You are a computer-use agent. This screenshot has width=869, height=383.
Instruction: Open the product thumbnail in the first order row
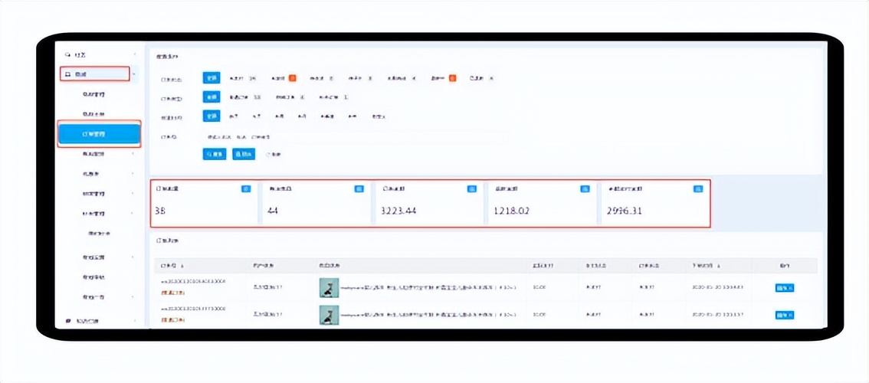[329, 288]
